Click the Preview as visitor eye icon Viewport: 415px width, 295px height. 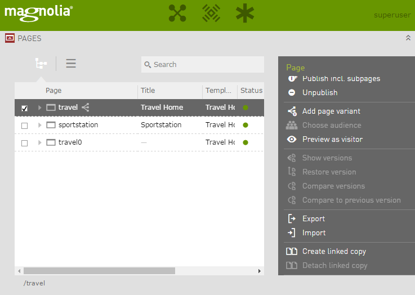[292, 139]
